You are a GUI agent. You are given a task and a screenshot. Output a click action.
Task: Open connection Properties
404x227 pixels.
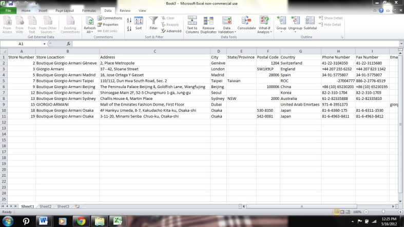coord(108,25)
